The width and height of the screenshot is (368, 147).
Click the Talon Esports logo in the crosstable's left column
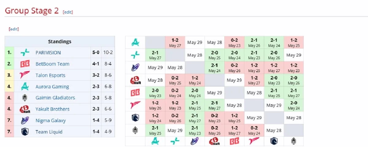(x=135, y=105)
